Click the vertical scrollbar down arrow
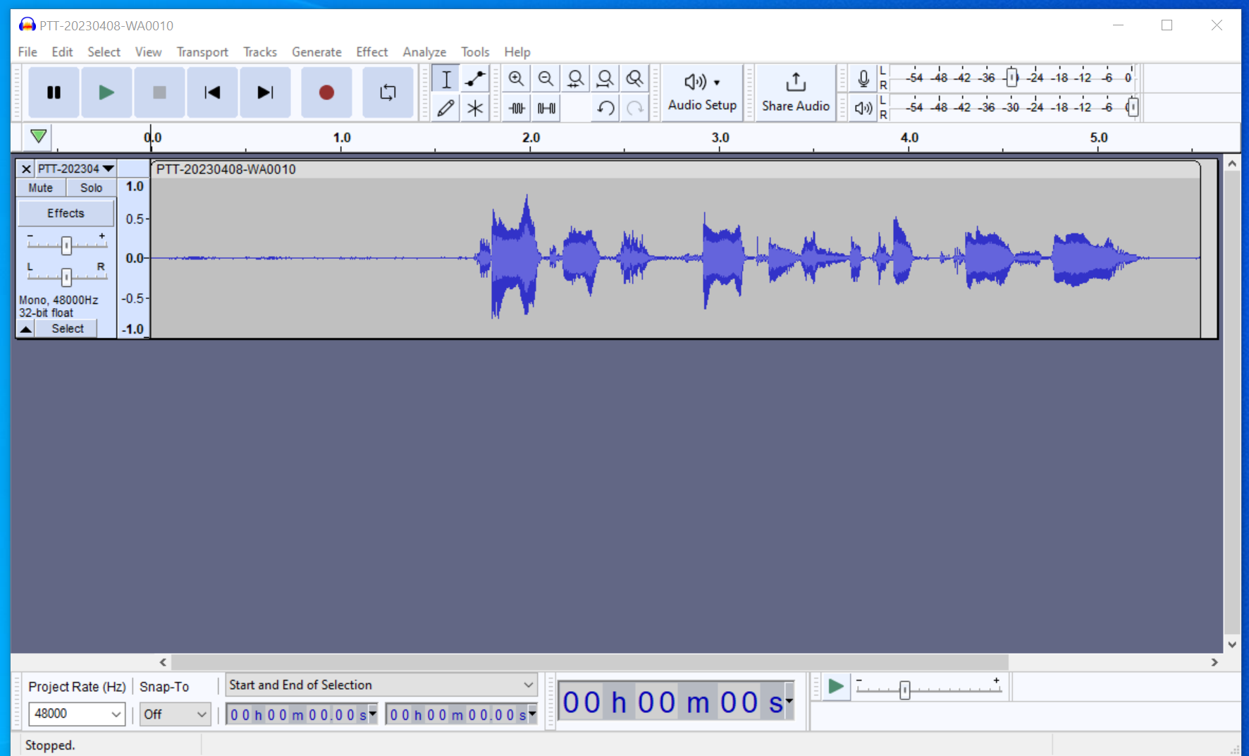The image size is (1249, 756). click(1232, 644)
